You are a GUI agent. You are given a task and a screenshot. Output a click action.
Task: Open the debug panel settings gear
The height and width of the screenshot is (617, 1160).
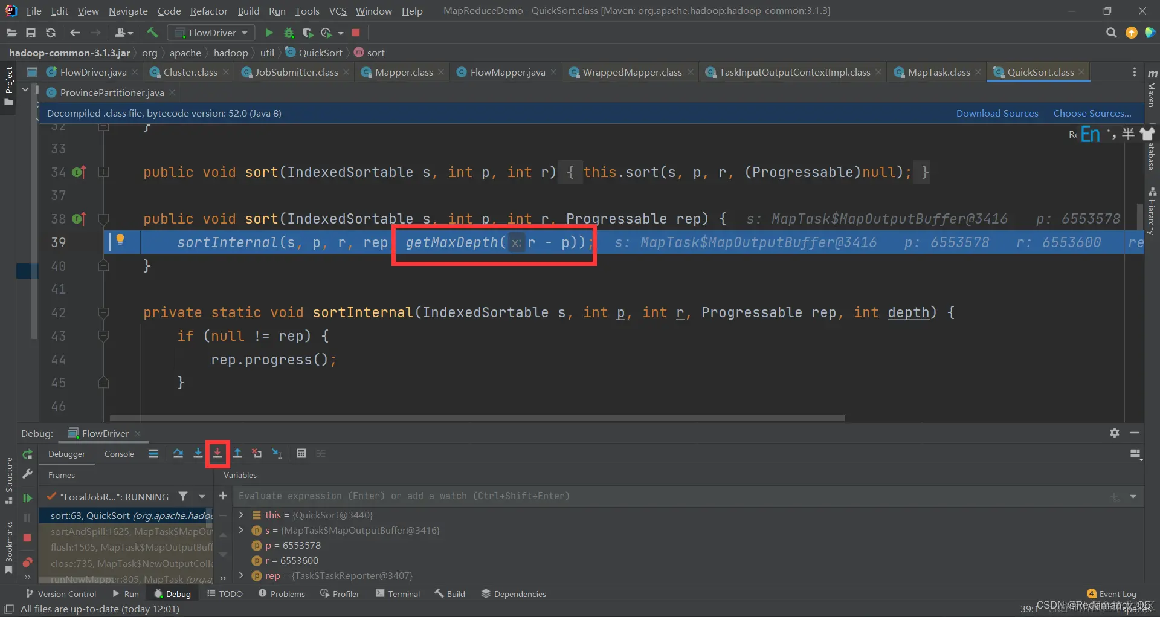1115,433
